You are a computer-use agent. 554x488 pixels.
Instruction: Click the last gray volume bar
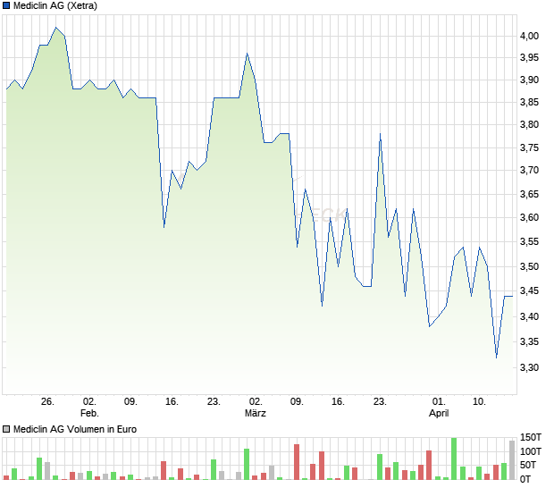coord(512,460)
